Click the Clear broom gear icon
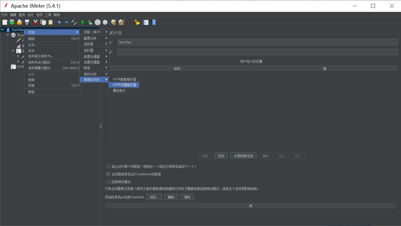This screenshot has height=226, width=401. click(114, 22)
